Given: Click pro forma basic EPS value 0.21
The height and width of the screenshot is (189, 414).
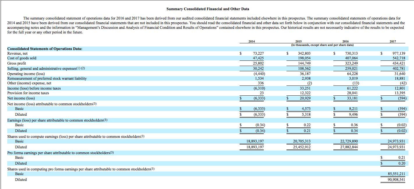Looking at the screenshot, I should [x=402, y=158].
